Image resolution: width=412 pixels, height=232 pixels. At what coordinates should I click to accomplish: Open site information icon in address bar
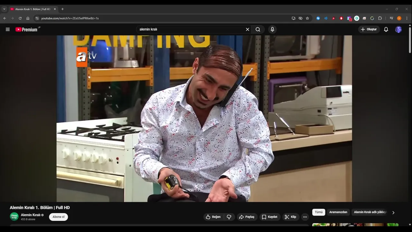(x=37, y=18)
